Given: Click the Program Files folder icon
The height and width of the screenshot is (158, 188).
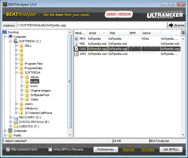Looking at the screenshot, I should [22, 64].
